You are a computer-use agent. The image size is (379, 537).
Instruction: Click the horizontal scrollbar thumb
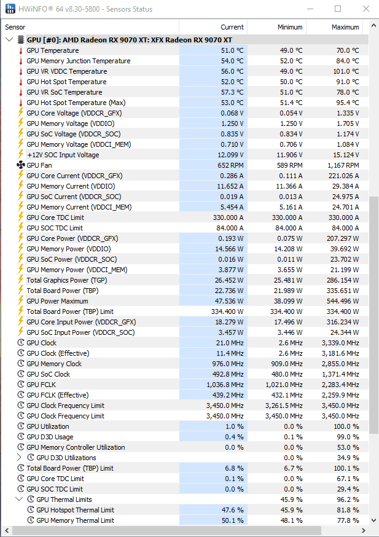coord(166,531)
